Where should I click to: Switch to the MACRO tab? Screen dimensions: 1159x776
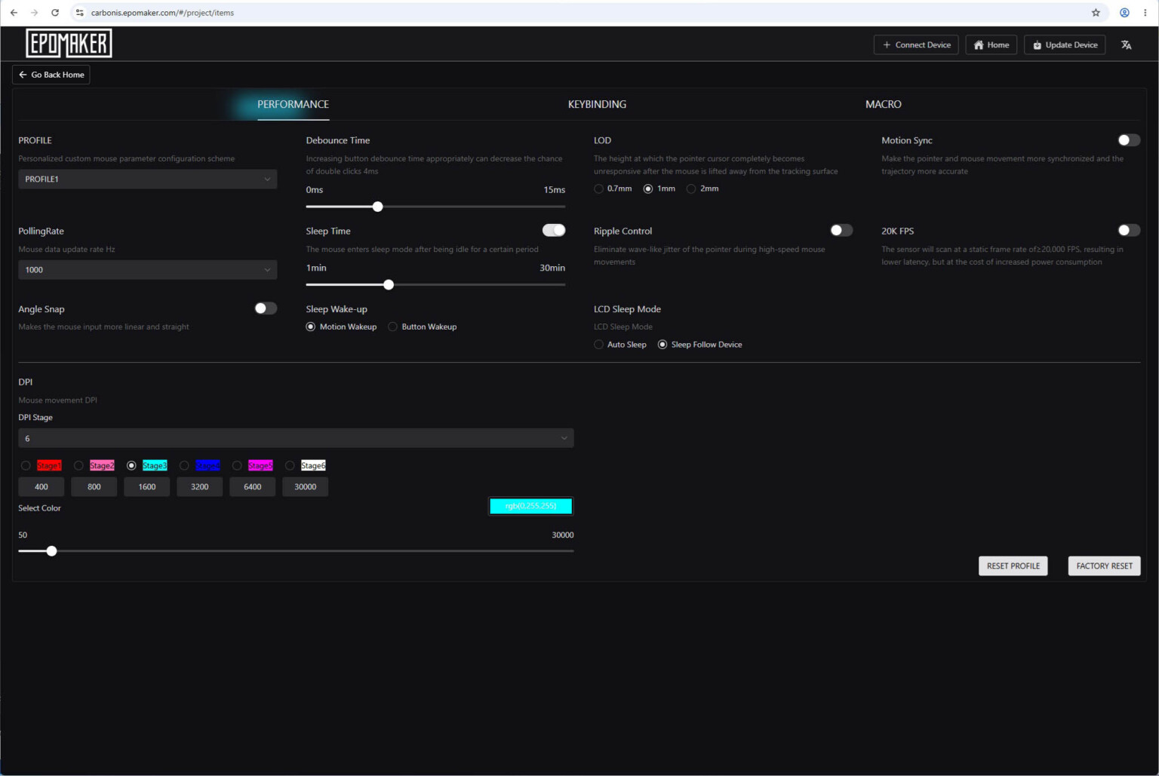pyautogui.click(x=883, y=104)
